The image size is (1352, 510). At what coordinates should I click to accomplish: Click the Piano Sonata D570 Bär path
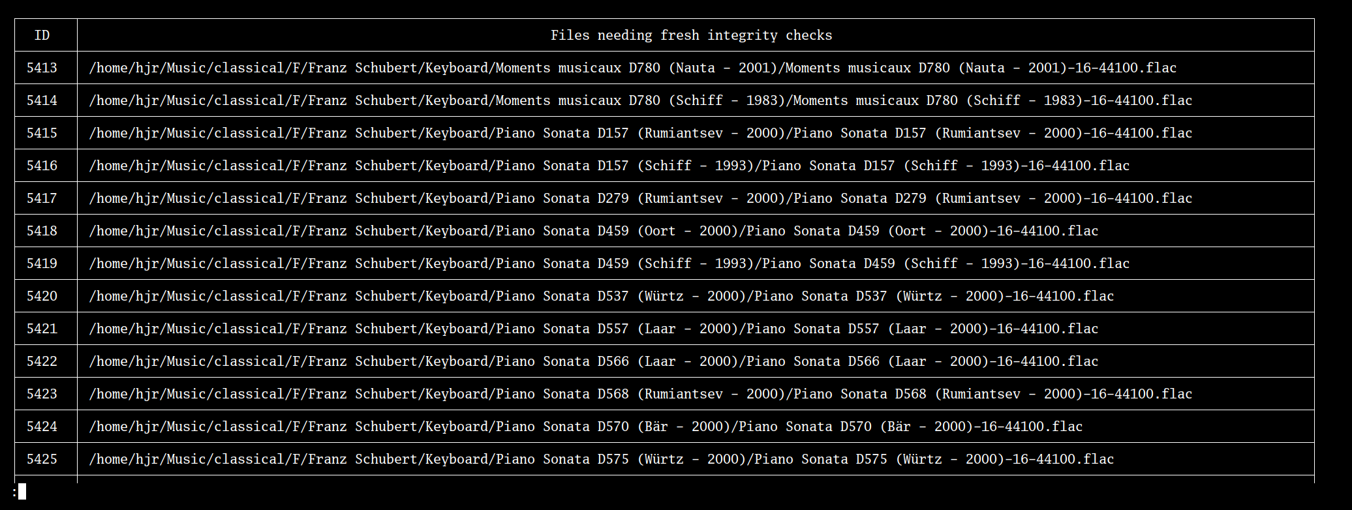(585, 427)
